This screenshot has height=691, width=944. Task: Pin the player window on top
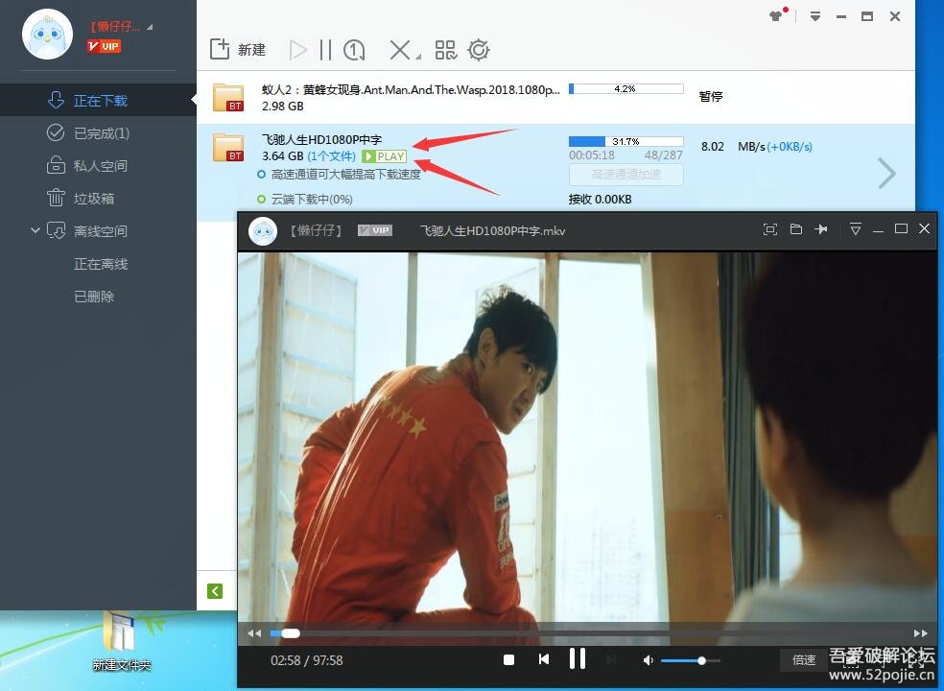[x=821, y=229]
